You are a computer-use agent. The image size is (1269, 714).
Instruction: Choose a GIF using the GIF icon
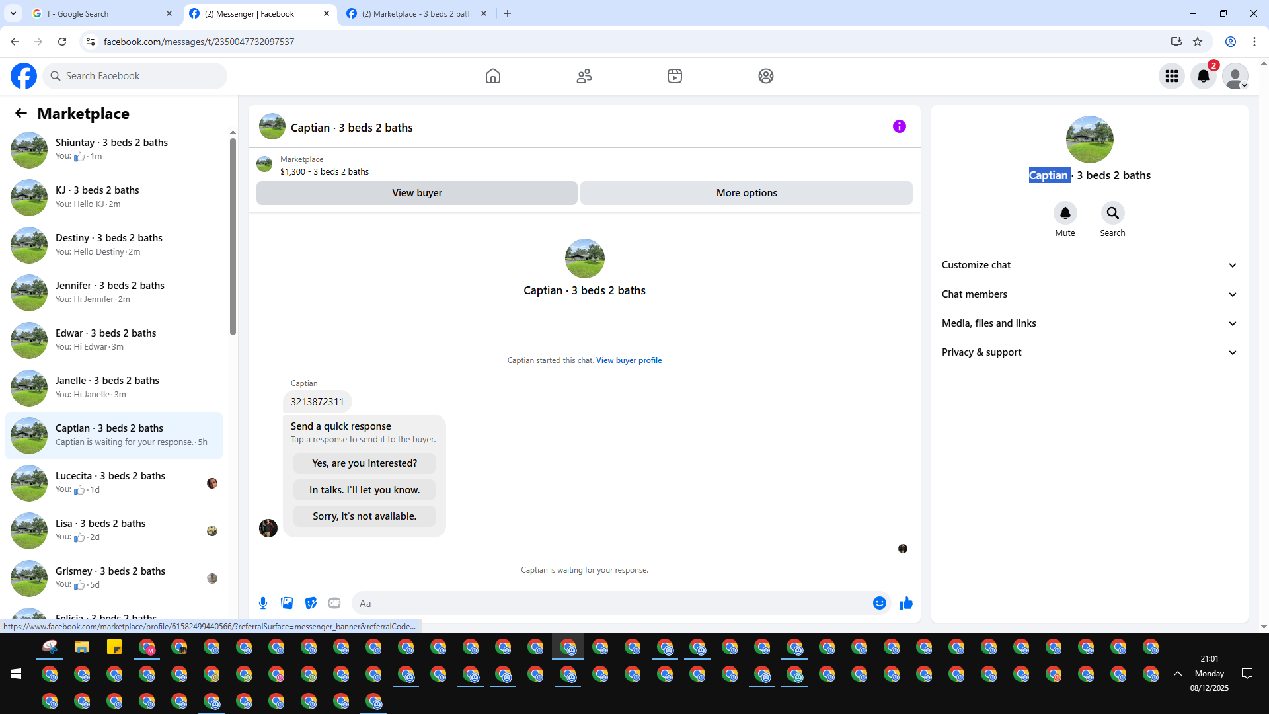pos(334,603)
